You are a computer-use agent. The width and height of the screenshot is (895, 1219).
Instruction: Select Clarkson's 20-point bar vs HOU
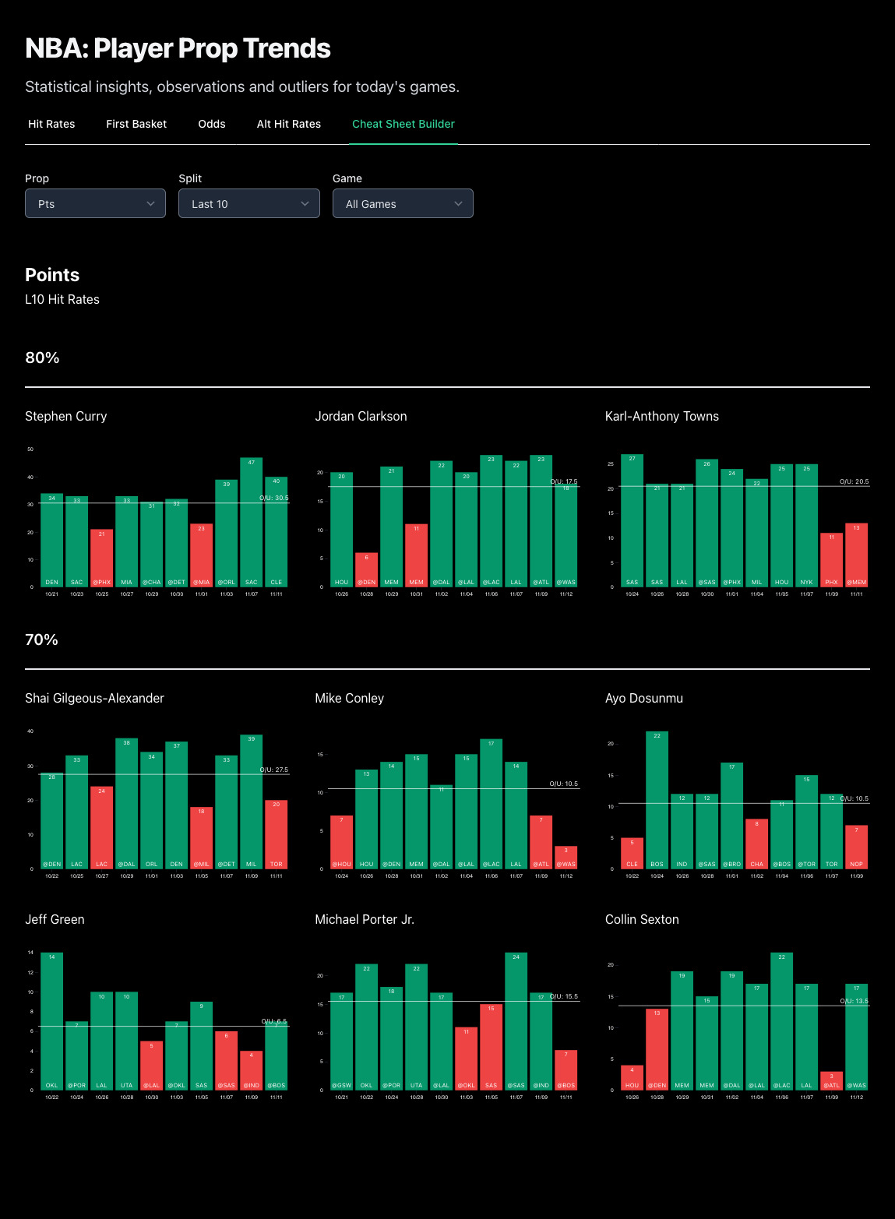tap(342, 530)
